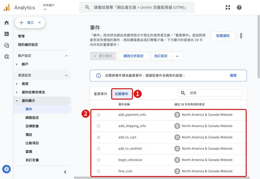Expand the 資源 tree item

pos(17,84)
